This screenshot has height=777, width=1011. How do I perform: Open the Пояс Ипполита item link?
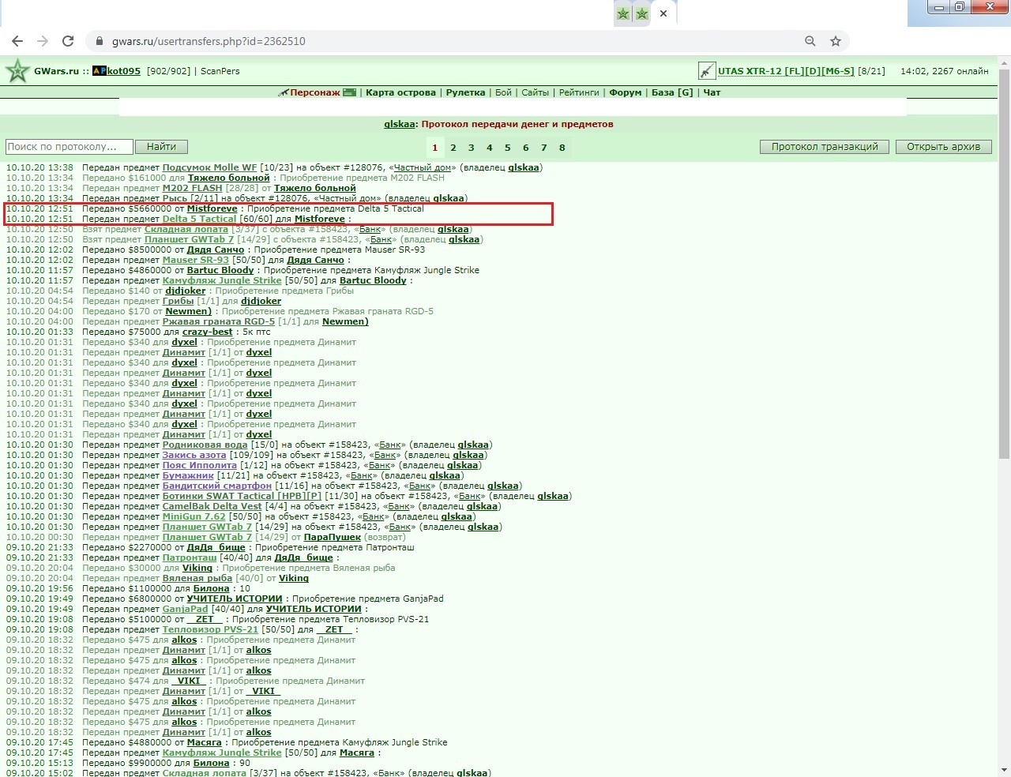(199, 465)
